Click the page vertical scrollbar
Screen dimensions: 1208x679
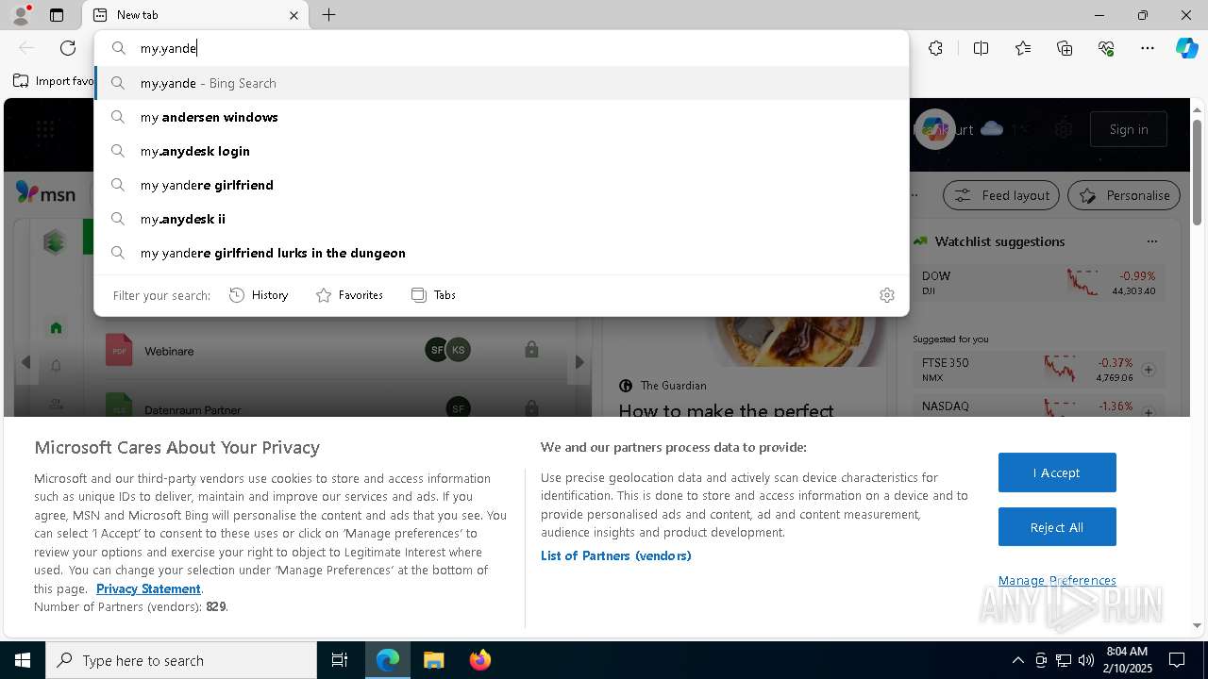click(x=1197, y=173)
